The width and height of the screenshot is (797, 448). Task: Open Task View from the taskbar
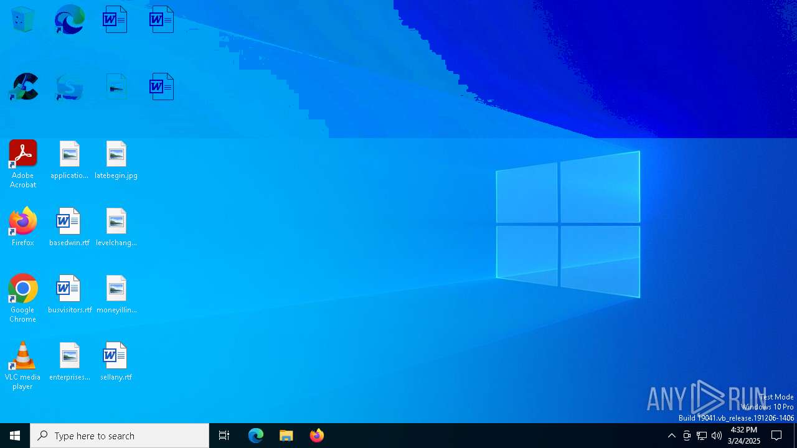coord(224,436)
